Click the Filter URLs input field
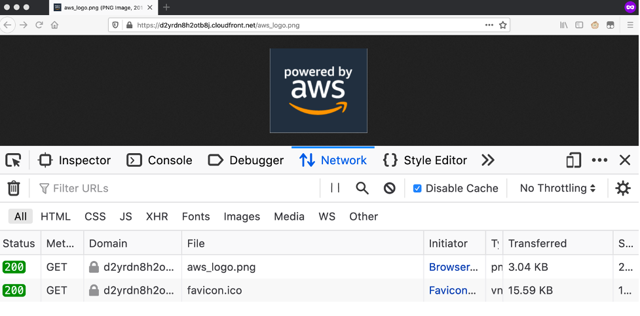This screenshot has height=316, width=640. tap(177, 188)
